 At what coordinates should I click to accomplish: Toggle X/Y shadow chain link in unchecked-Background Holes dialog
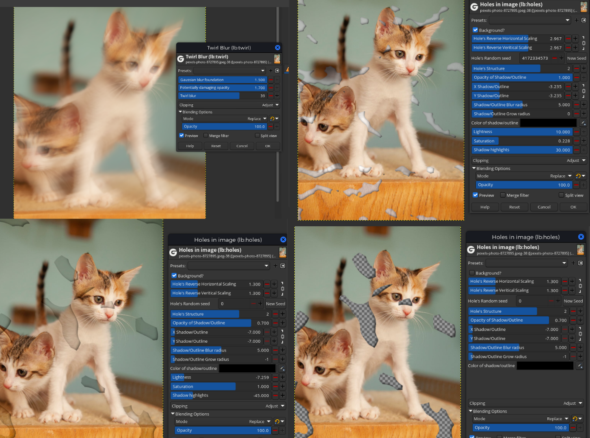580,334
